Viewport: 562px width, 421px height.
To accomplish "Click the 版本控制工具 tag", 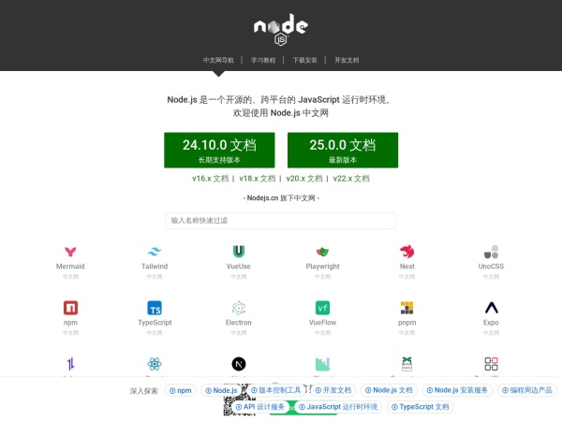I will pos(276,390).
